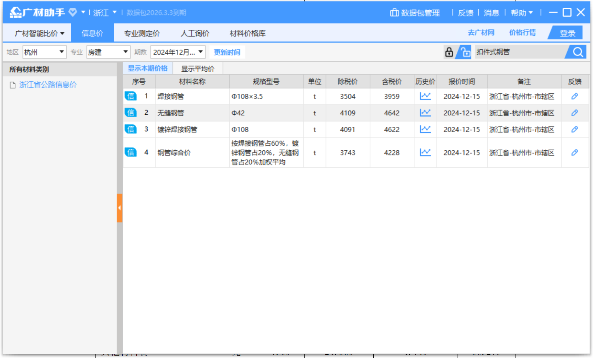Toggle the locked padlock icon
This screenshot has height=358, width=593.
(x=449, y=52)
